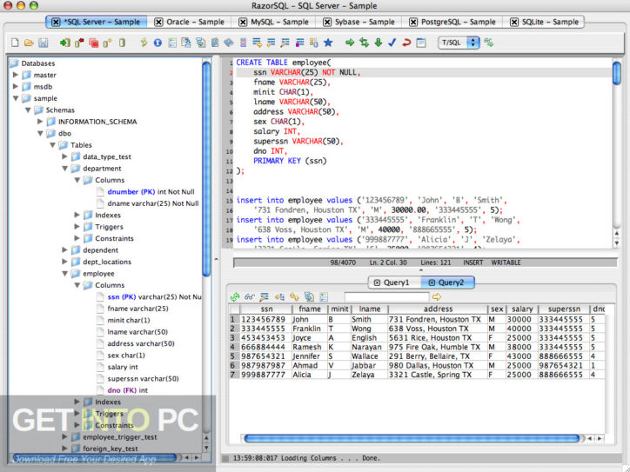The width and height of the screenshot is (630, 472).
Task: Run the SQL with the lightning bolt icon
Action: 144,43
